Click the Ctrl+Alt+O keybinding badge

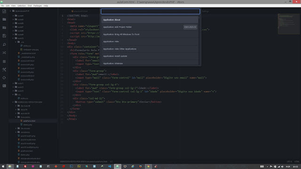(x=190, y=27)
